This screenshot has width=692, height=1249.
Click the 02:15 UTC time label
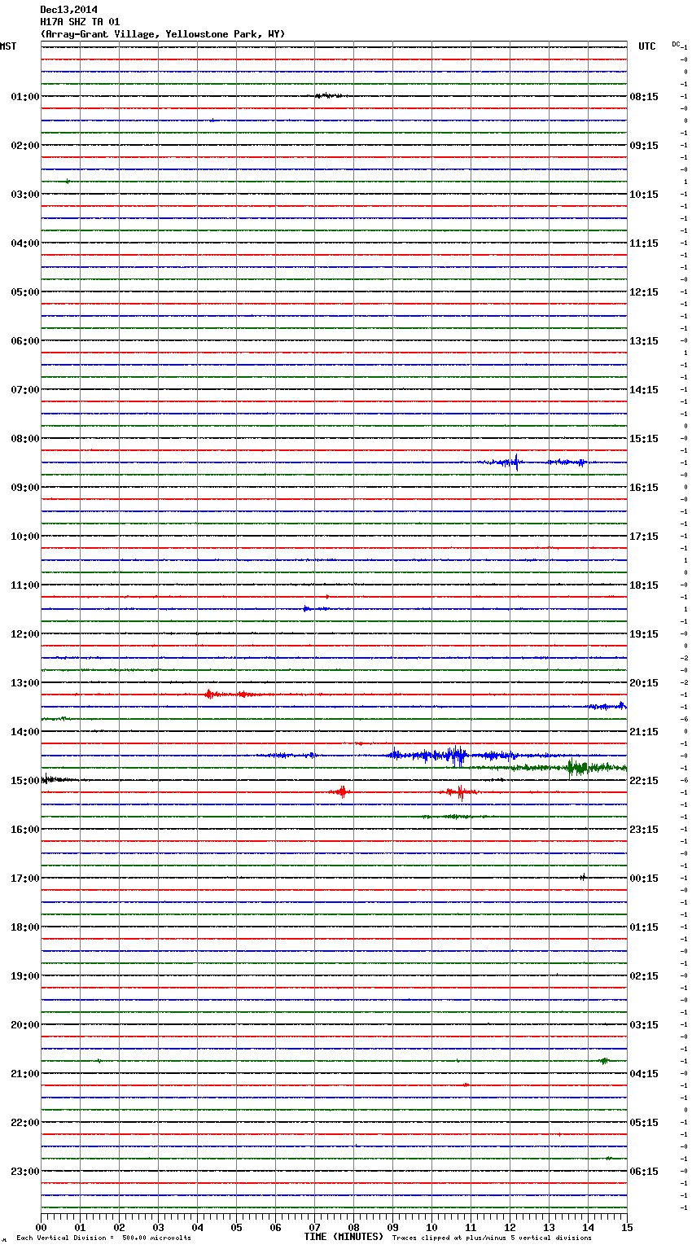644,976
